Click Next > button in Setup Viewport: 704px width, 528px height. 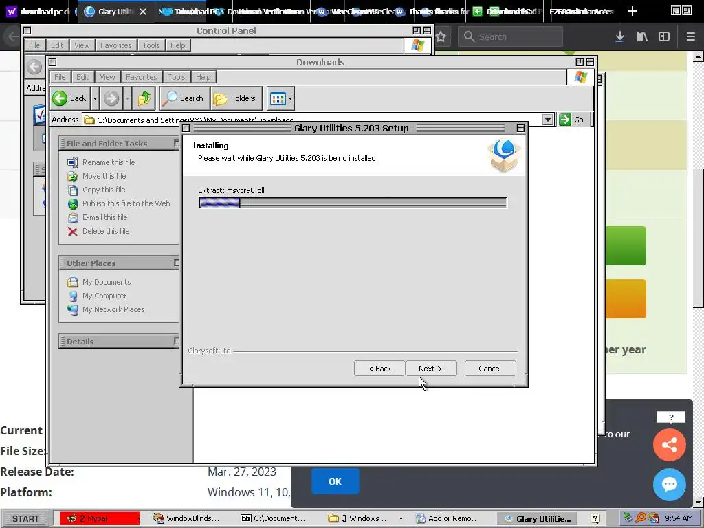(x=430, y=368)
